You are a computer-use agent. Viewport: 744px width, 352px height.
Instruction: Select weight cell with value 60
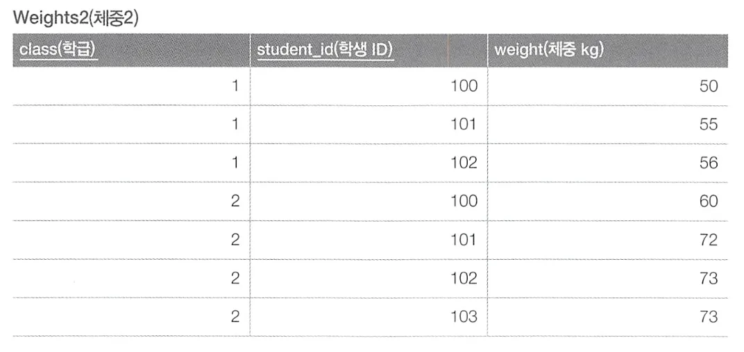point(608,202)
